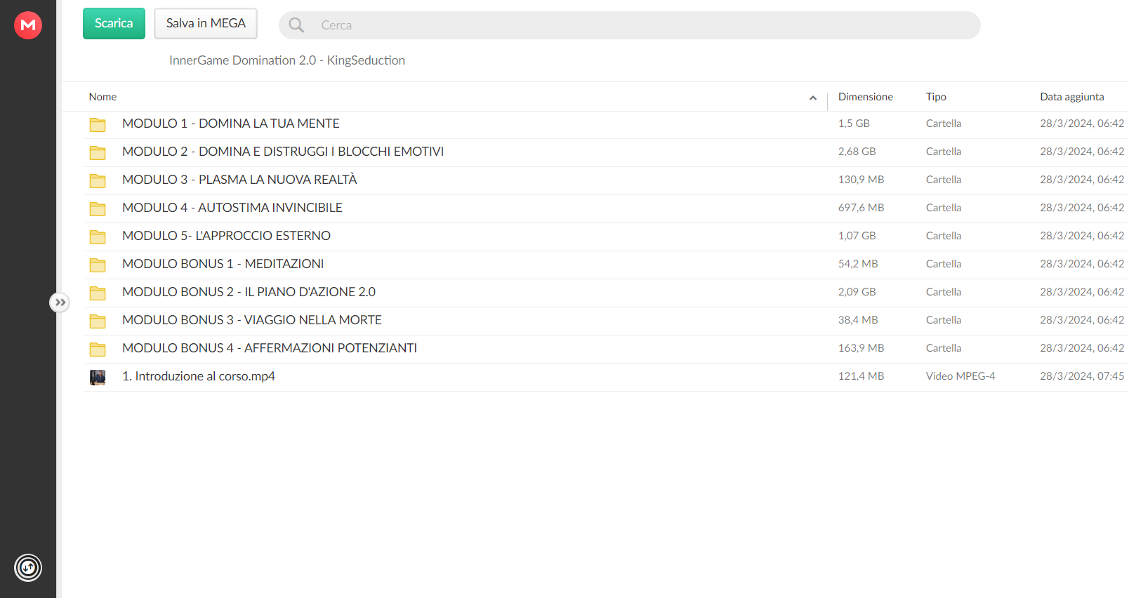This screenshot has width=1129, height=598.
Task: Click the 2,68 GB size value
Action: 857,152
